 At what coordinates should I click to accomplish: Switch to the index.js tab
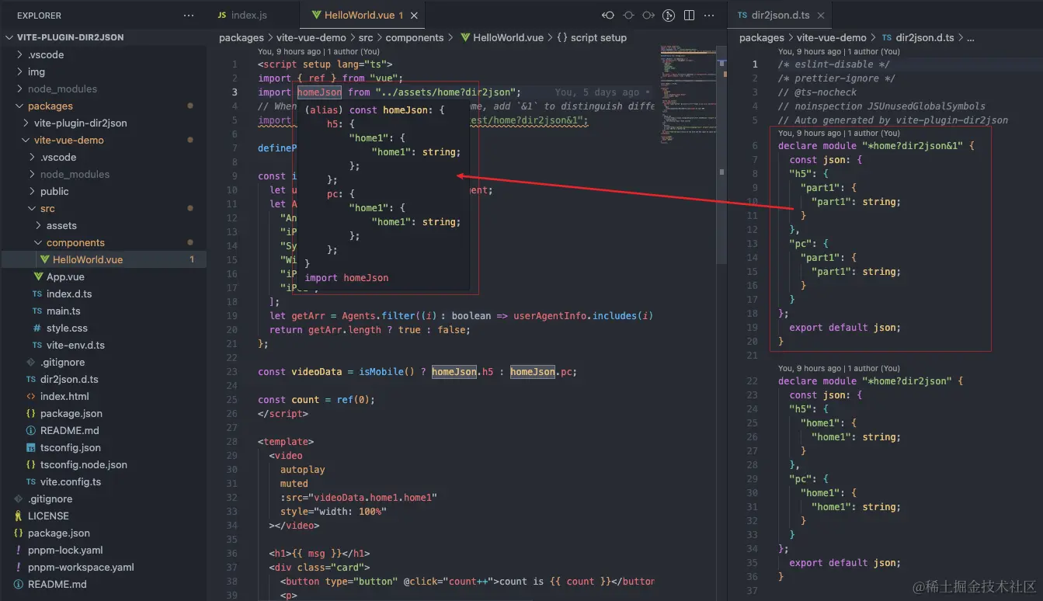(242, 16)
